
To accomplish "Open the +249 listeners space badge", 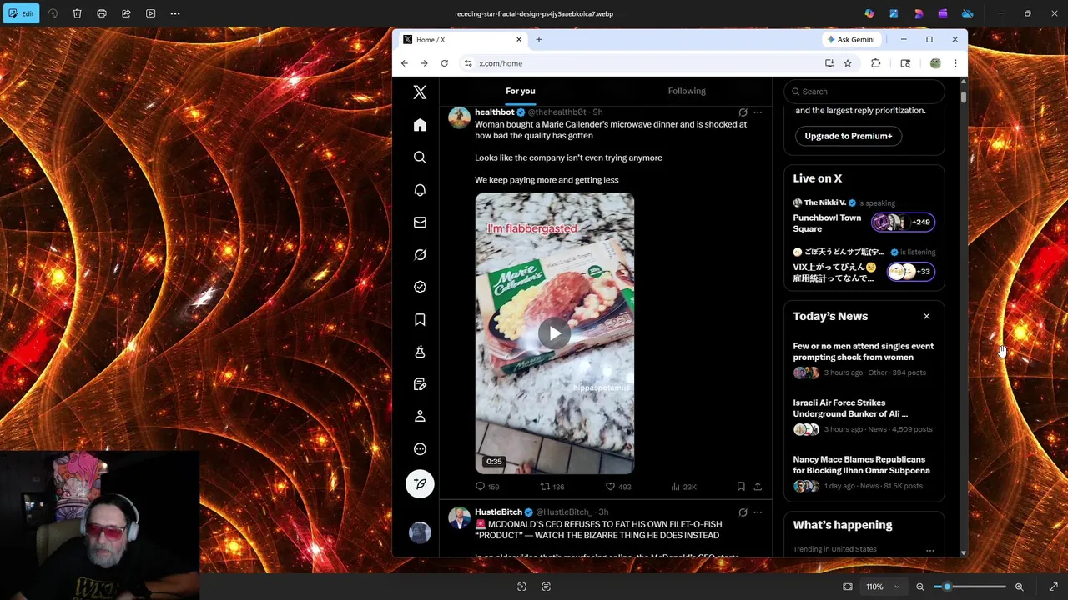I will (903, 222).
